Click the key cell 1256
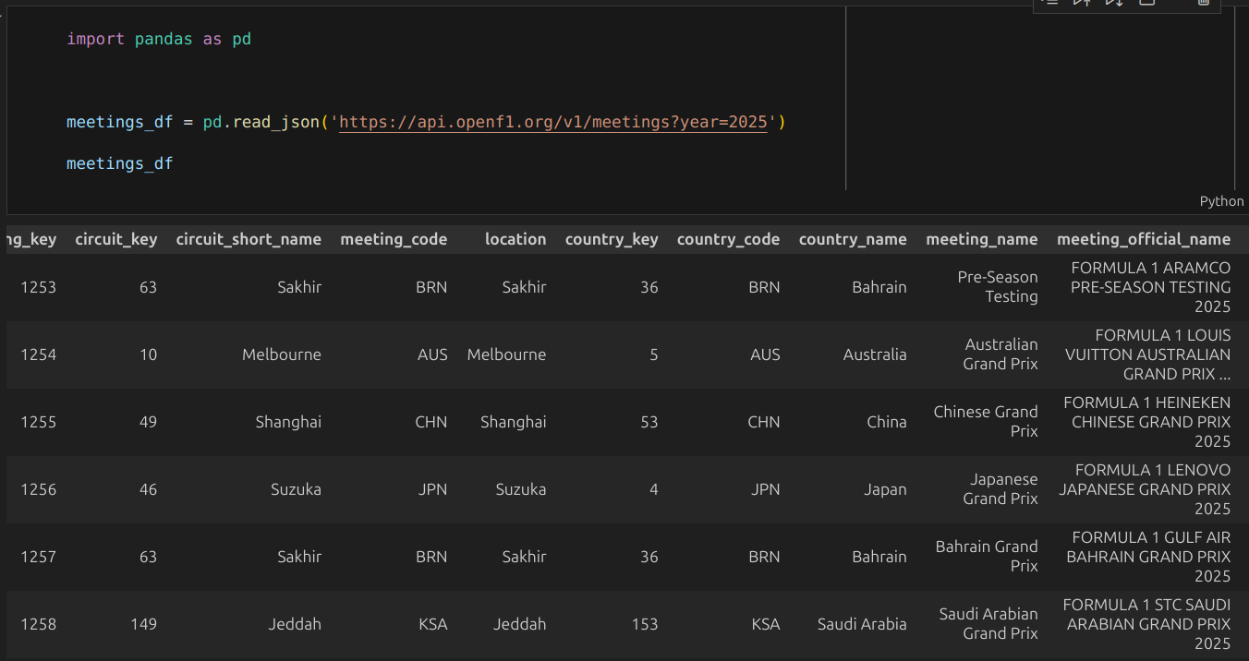The height and width of the screenshot is (661, 1249). point(39,489)
